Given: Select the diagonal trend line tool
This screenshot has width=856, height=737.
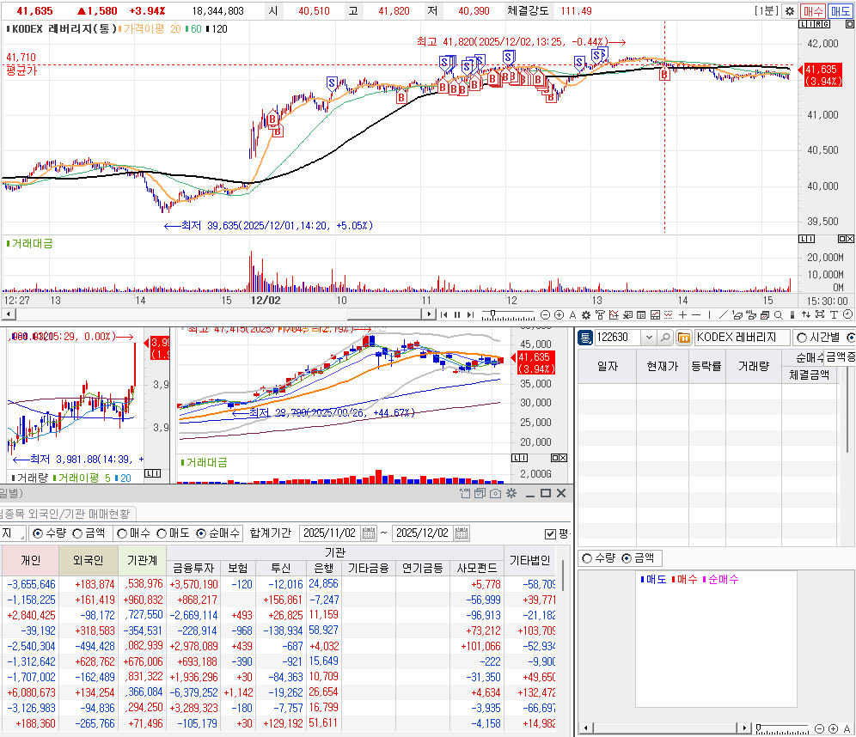Looking at the screenshot, I should coord(723,314).
